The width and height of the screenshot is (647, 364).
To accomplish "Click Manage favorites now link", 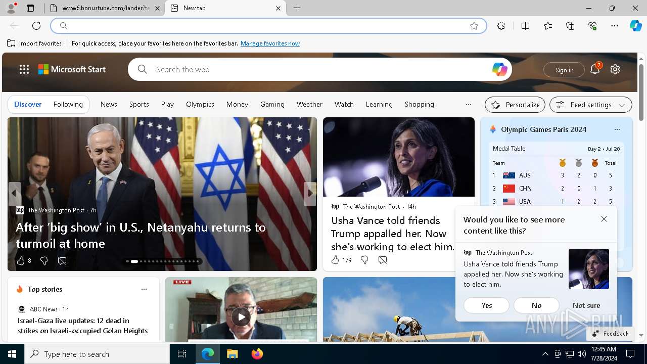I will [270, 43].
